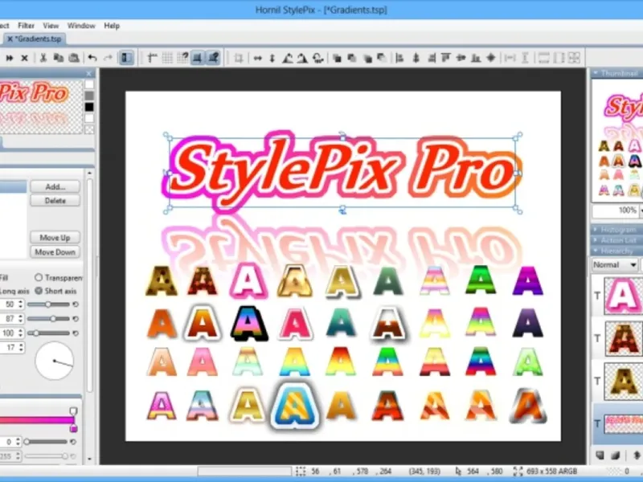Click the Cut scissors icon

click(43, 58)
